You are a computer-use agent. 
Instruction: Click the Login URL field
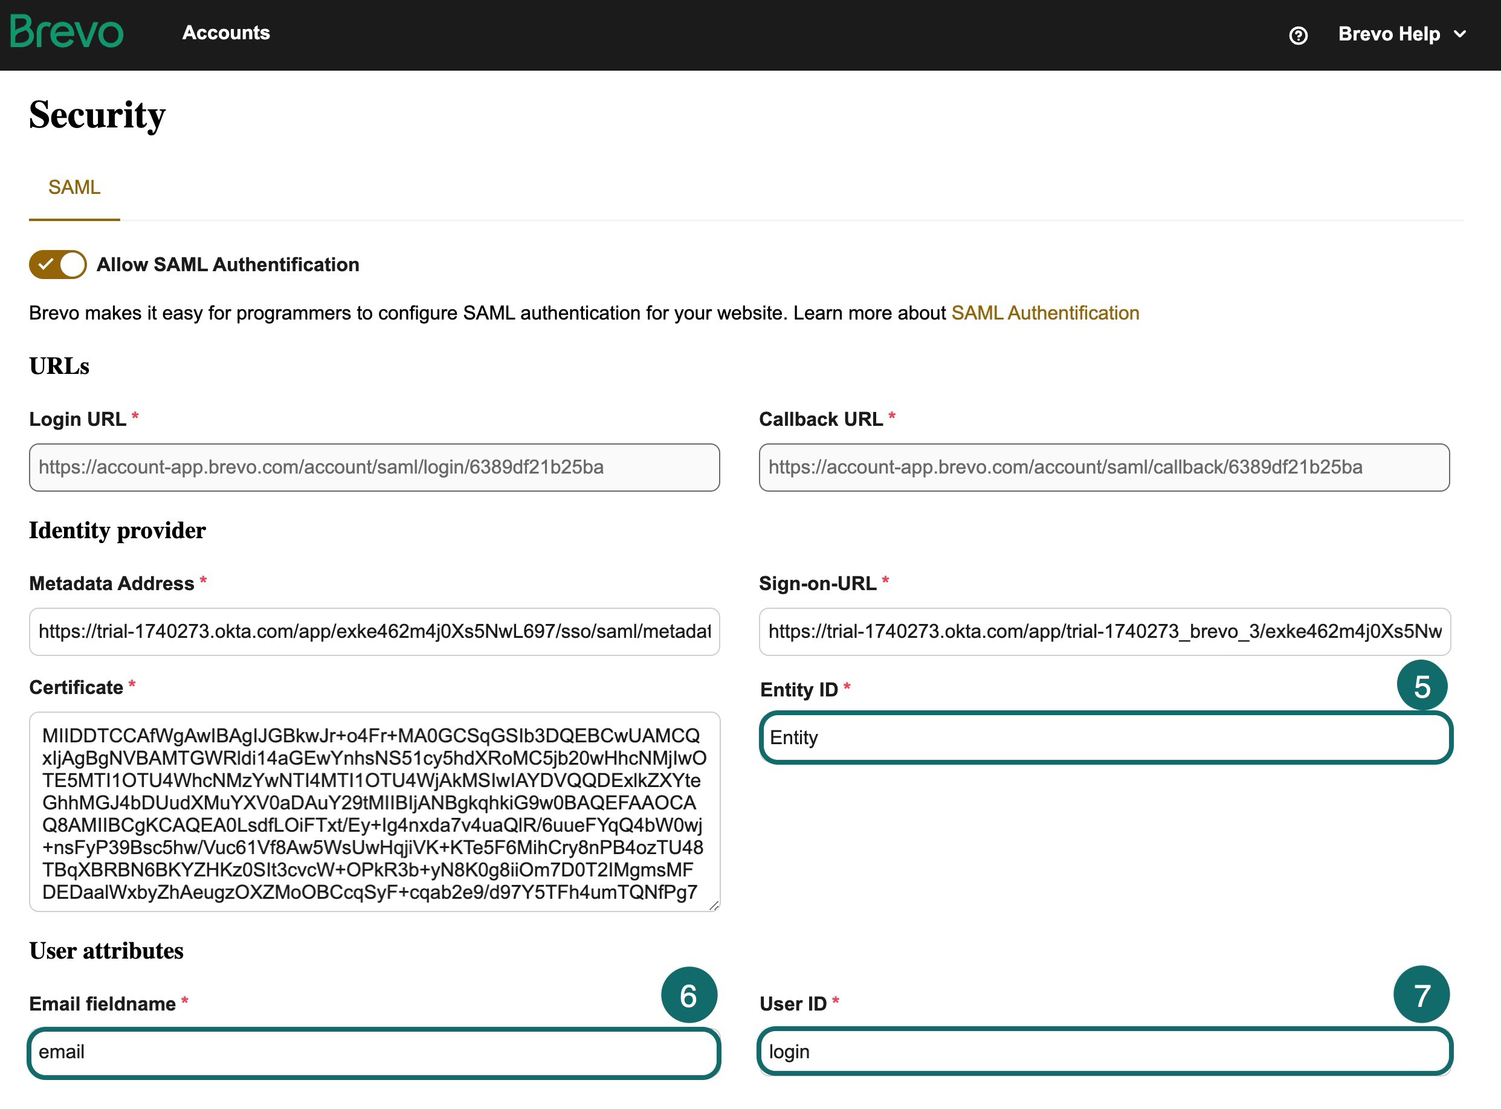click(x=374, y=468)
